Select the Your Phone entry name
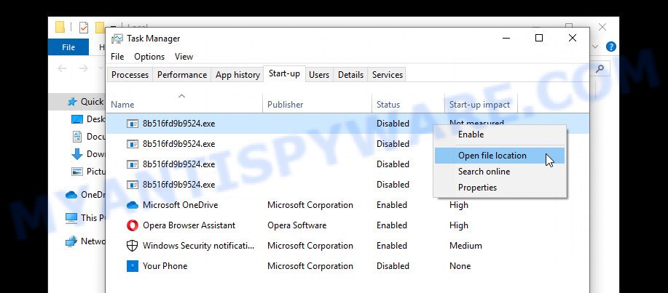668x293 pixels. pos(165,266)
